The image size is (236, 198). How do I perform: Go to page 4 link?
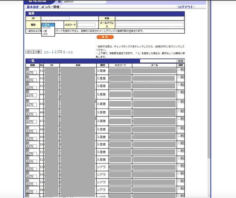tap(64, 51)
